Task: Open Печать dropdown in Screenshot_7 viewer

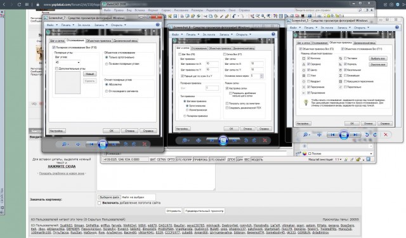Action: click(x=68, y=25)
